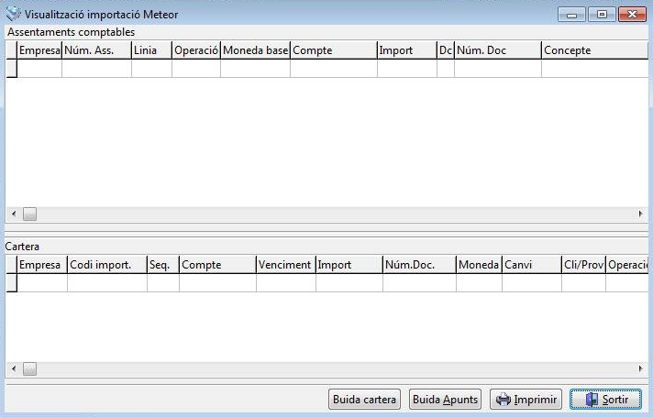This screenshot has height=417, width=653.
Task: Select the Codi import. column header
Action: (x=107, y=265)
